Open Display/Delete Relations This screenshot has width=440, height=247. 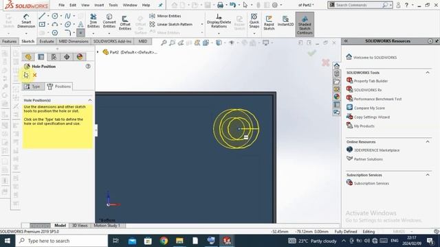coord(219,21)
